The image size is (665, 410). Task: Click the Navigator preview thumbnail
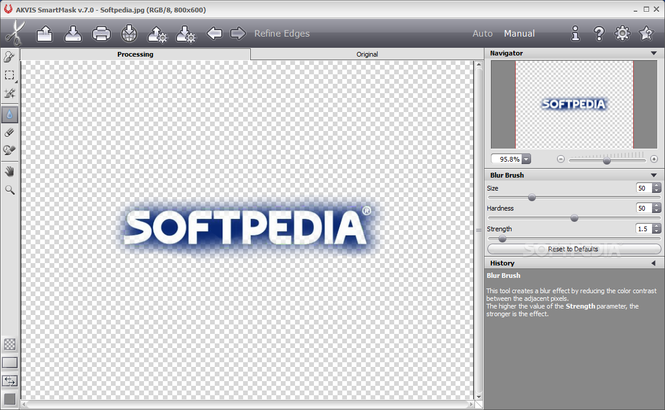tap(574, 104)
